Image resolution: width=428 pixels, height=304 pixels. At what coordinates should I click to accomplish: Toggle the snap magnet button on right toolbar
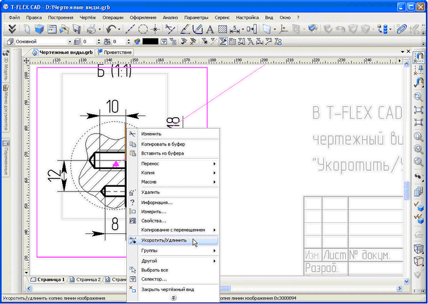(418, 57)
